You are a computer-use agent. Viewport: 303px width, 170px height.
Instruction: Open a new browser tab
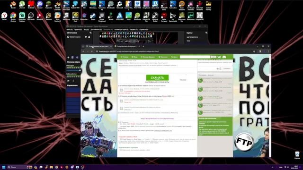coord(143,46)
